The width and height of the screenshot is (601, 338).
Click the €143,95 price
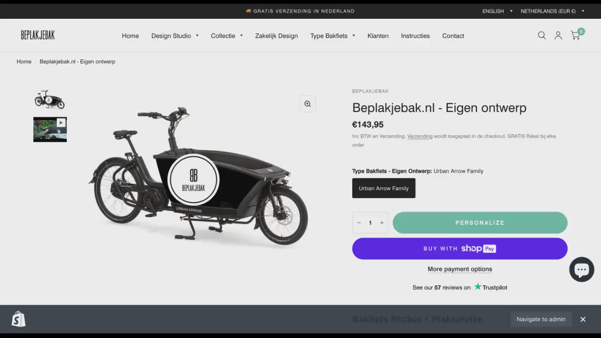(368, 124)
